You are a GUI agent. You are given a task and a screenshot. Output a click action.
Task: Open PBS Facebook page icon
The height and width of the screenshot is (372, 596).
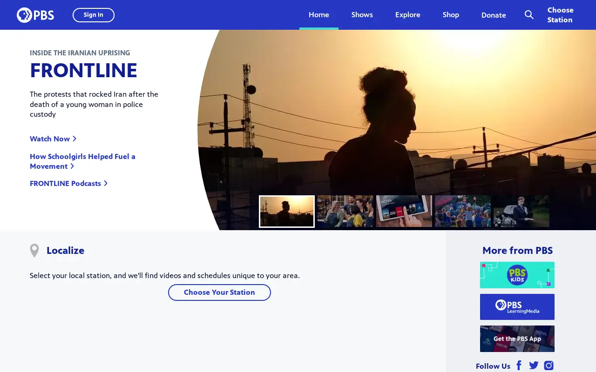click(519, 365)
